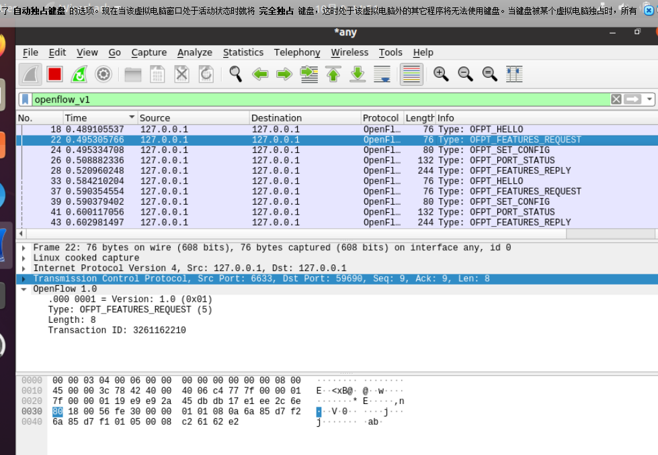Edit the openflow_v1 display filter field
The image size is (658, 455).
pyautogui.click(x=321, y=99)
